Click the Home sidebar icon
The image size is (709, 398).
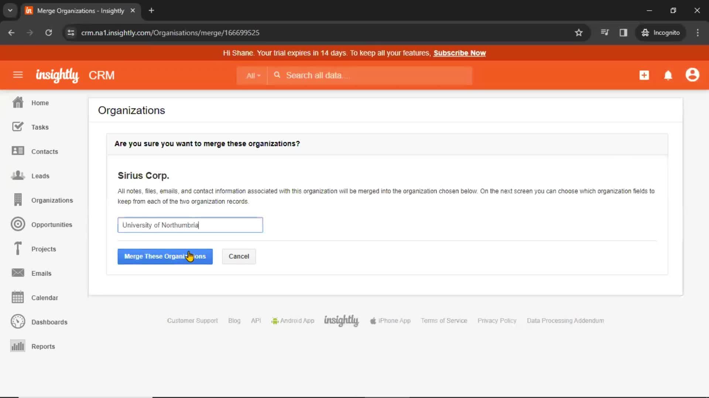point(17,102)
